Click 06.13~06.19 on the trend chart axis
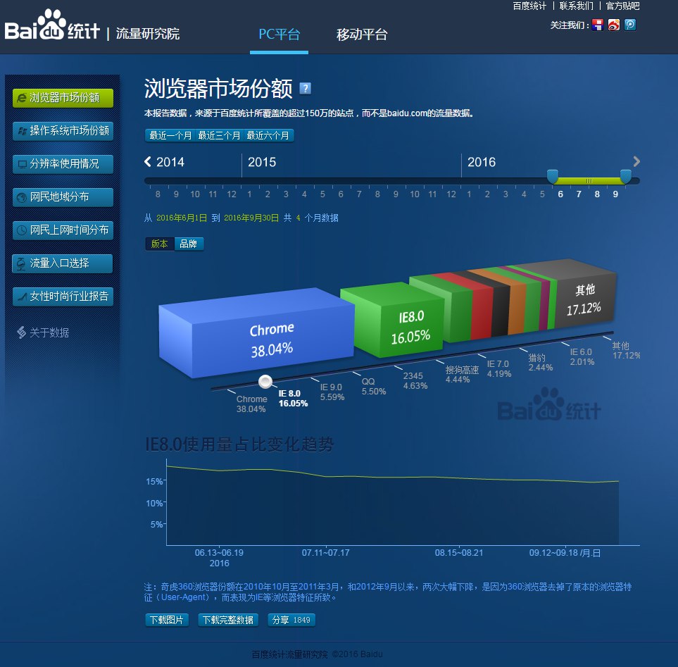 219,553
